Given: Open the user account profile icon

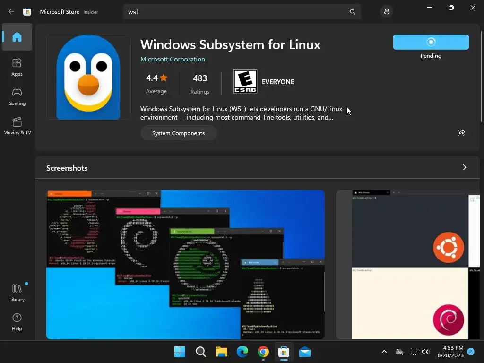Looking at the screenshot, I should click(x=387, y=12).
